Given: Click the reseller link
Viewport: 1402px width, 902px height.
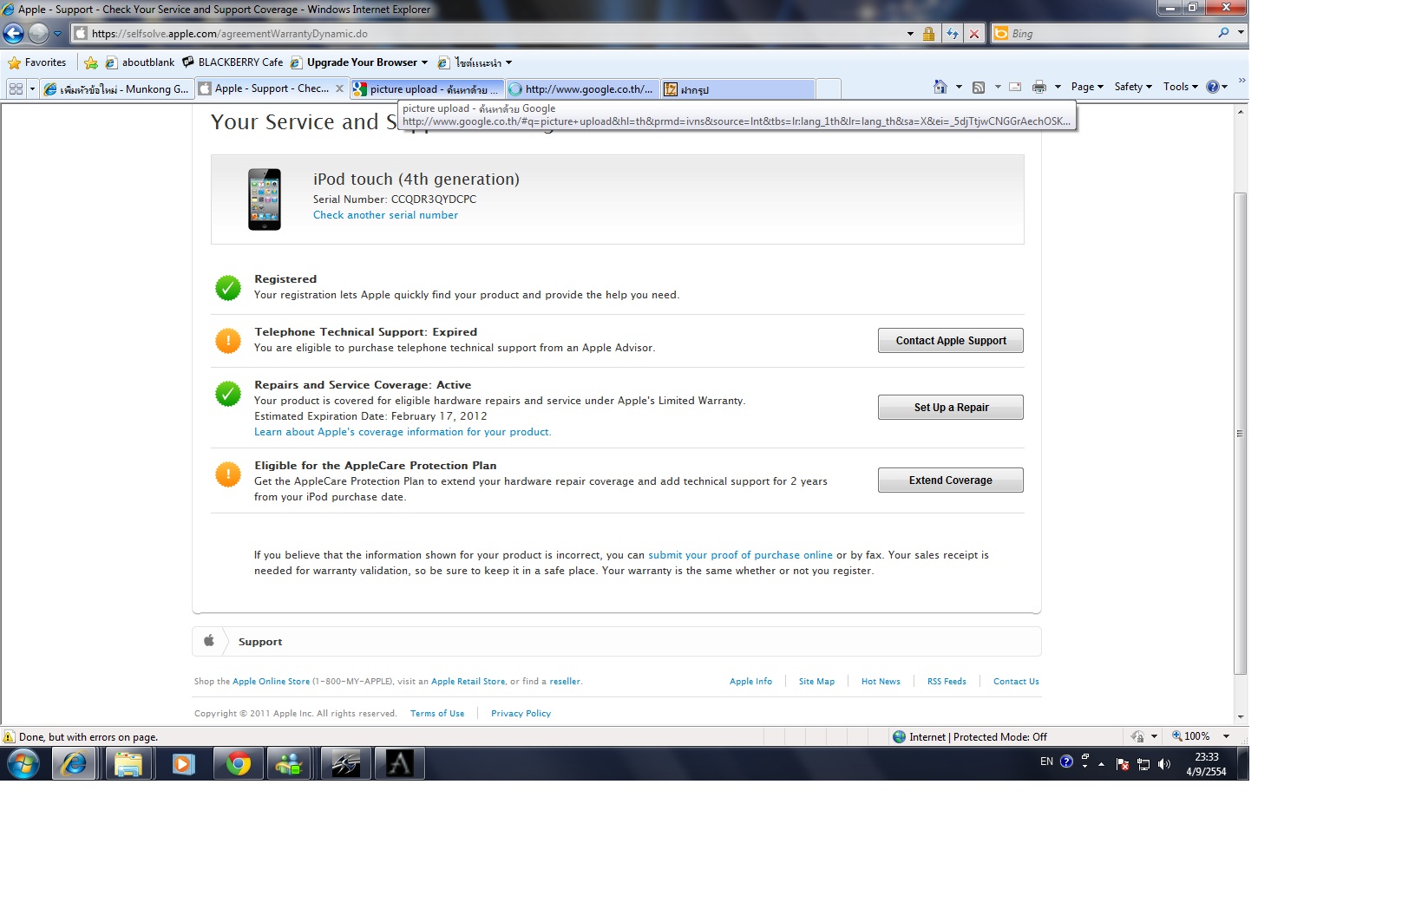Looking at the screenshot, I should 565,682.
